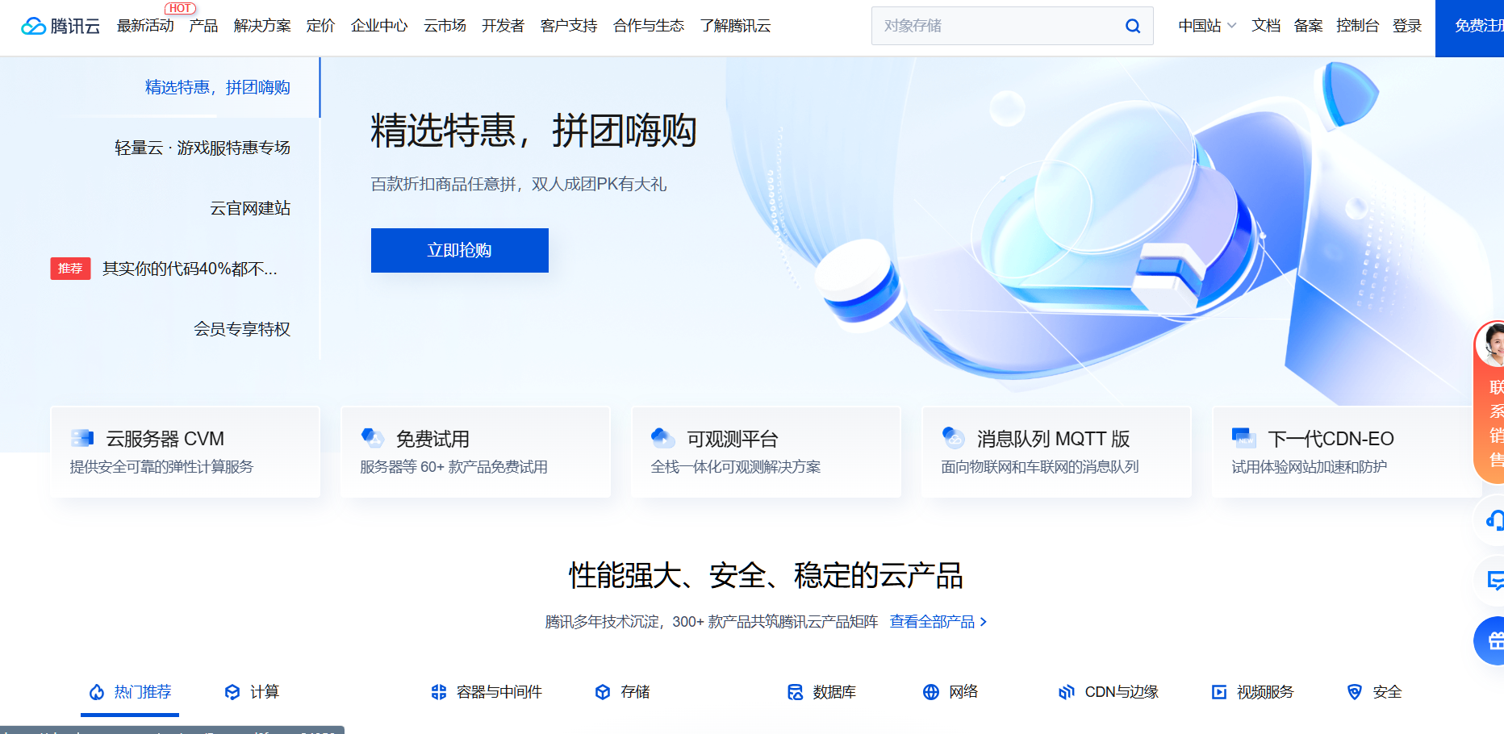Click the 网络 globe icon
Viewport: 1504px width, 734px height.
click(x=931, y=692)
